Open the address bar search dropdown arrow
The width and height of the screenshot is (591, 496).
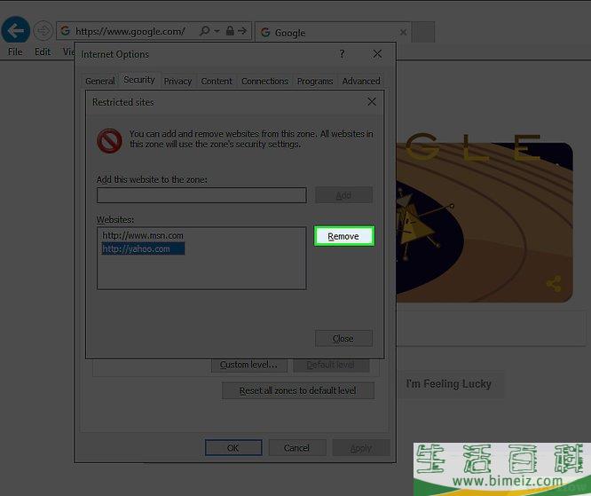coord(217,31)
